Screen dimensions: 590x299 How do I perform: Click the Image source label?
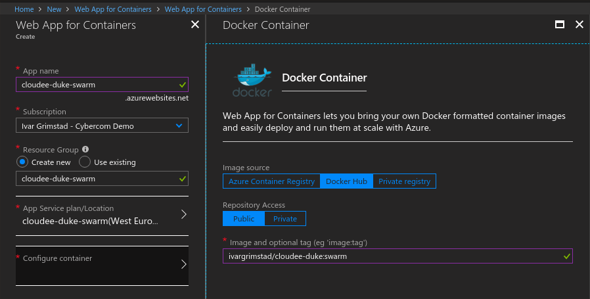pos(246,168)
